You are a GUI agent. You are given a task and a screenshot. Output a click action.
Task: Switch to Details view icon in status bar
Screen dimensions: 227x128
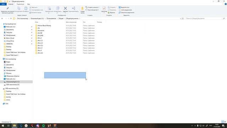click(x=222, y=122)
